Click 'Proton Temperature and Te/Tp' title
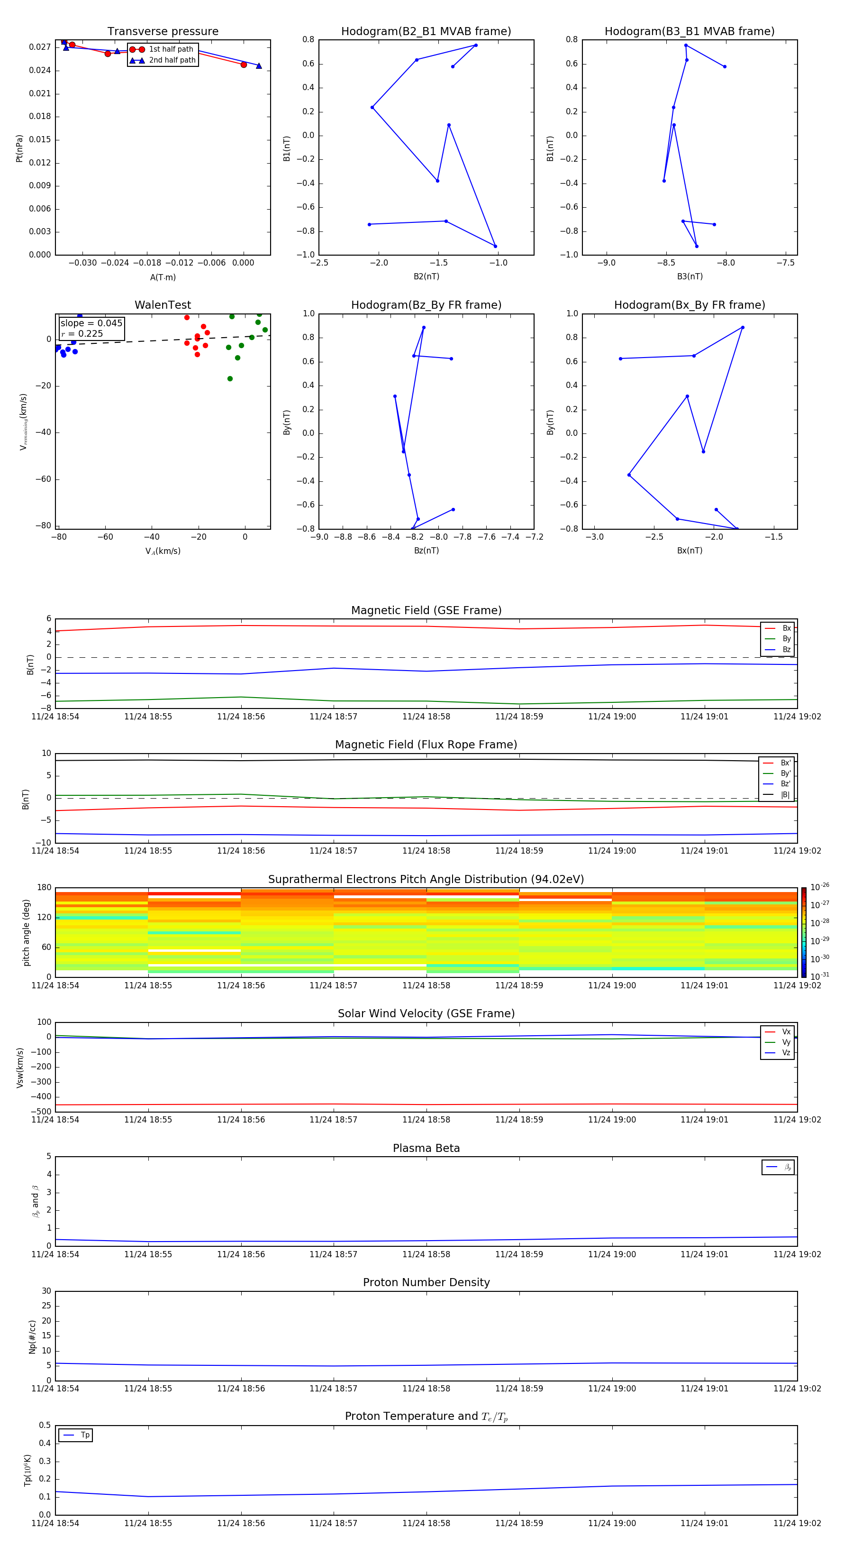The width and height of the screenshot is (853, 1565). pos(426,1417)
